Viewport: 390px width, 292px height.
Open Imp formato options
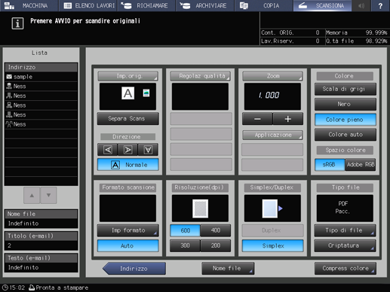click(x=128, y=230)
